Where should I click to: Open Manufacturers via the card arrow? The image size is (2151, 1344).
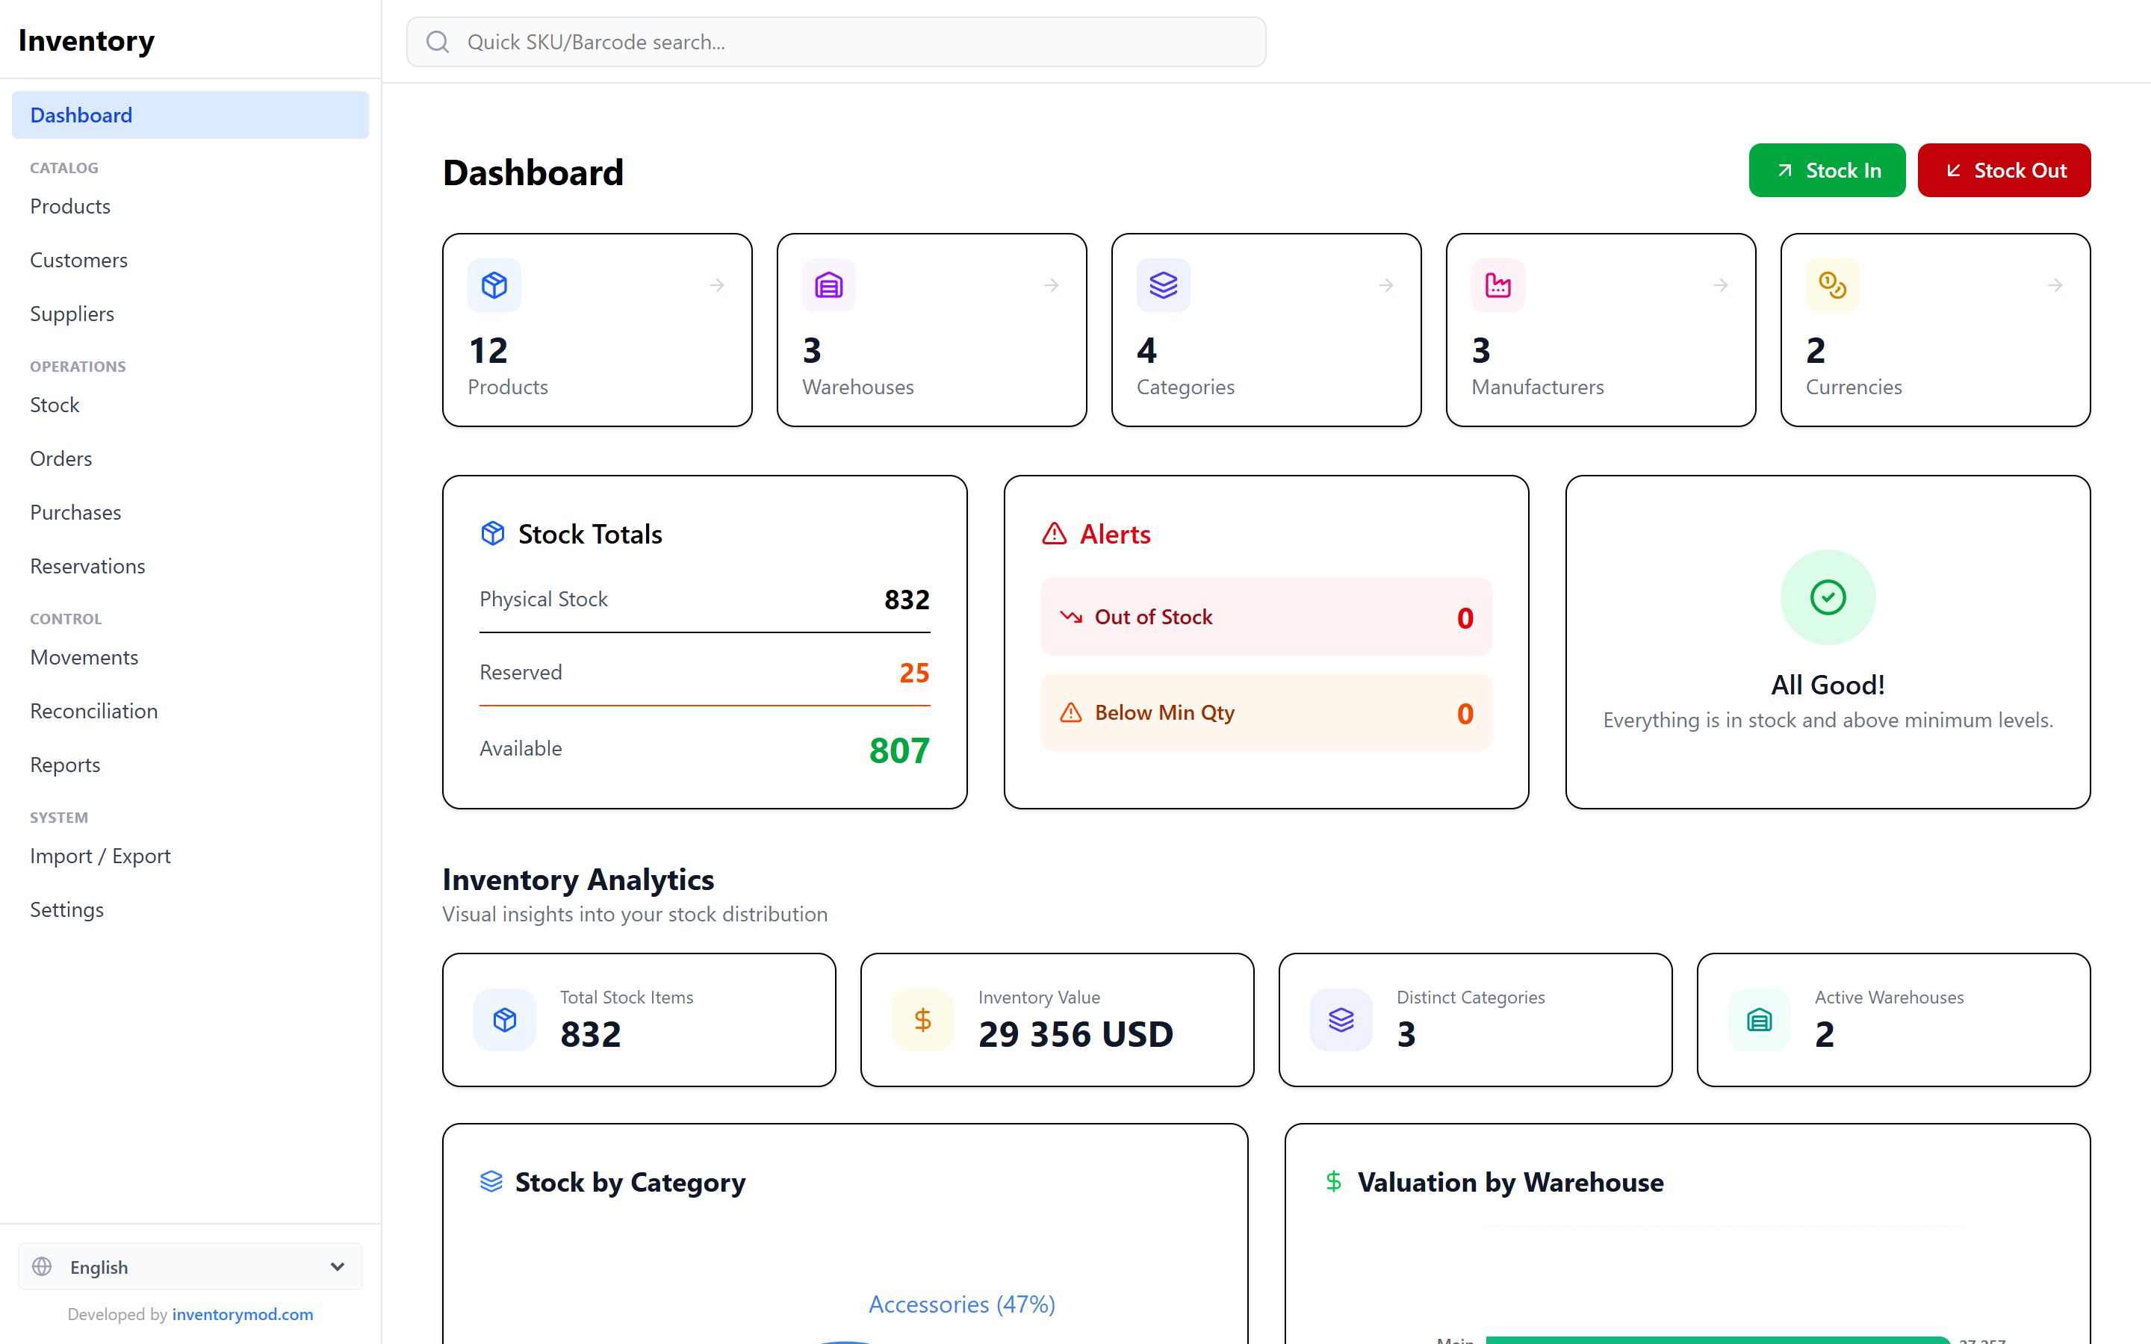(1721, 285)
